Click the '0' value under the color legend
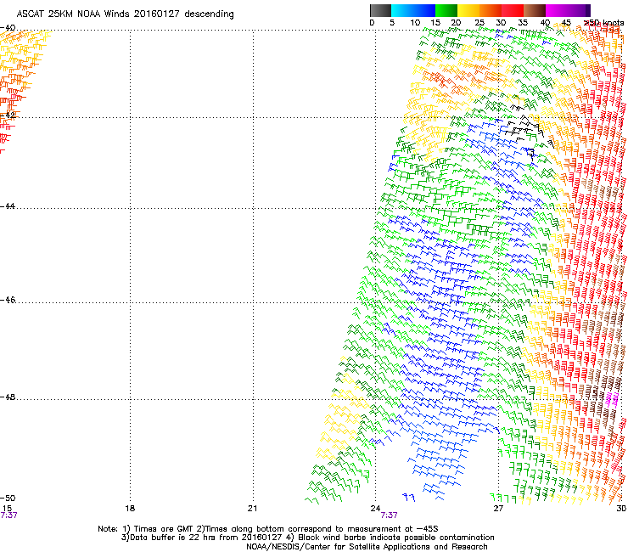The image size is (628, 552). (372, 23)
